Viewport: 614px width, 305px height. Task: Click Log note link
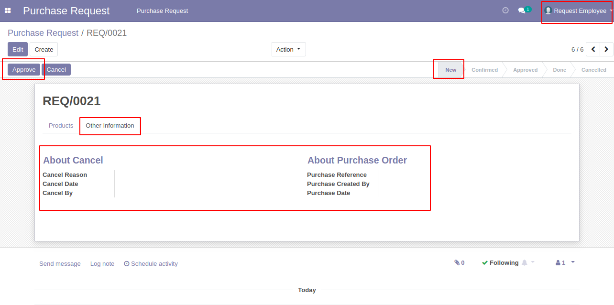[102, 263]
